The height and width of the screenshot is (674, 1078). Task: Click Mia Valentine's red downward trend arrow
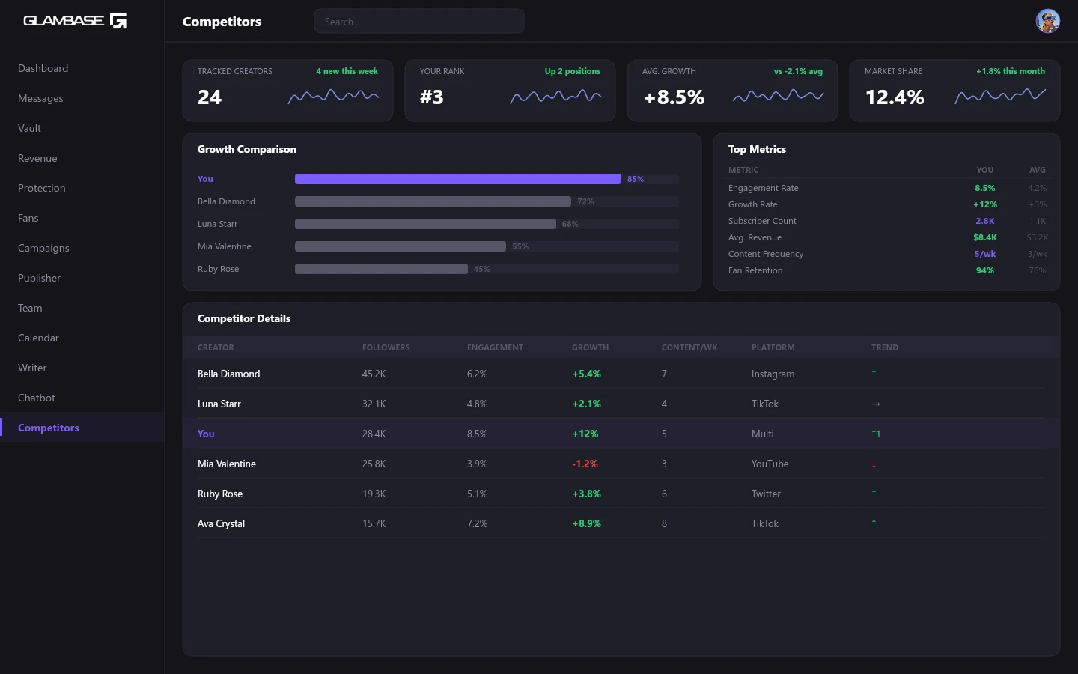[x=874, y=464]
